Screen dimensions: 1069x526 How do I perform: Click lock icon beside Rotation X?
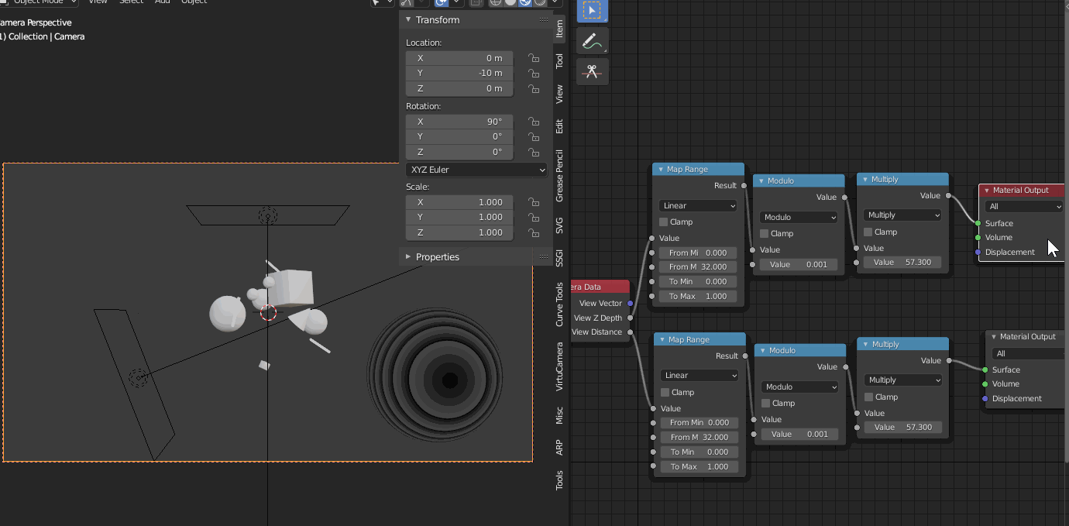(x=533, y=122)
